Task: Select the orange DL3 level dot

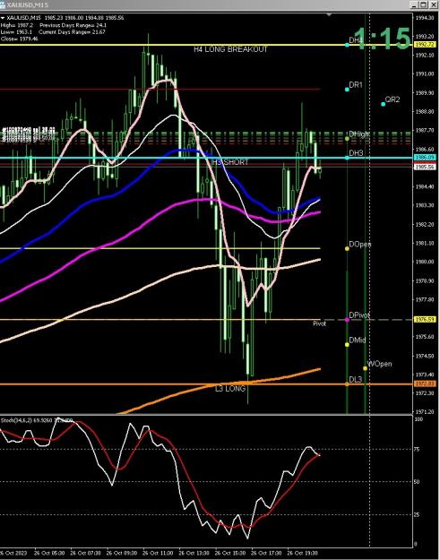Action: click(x=347, y=384)
